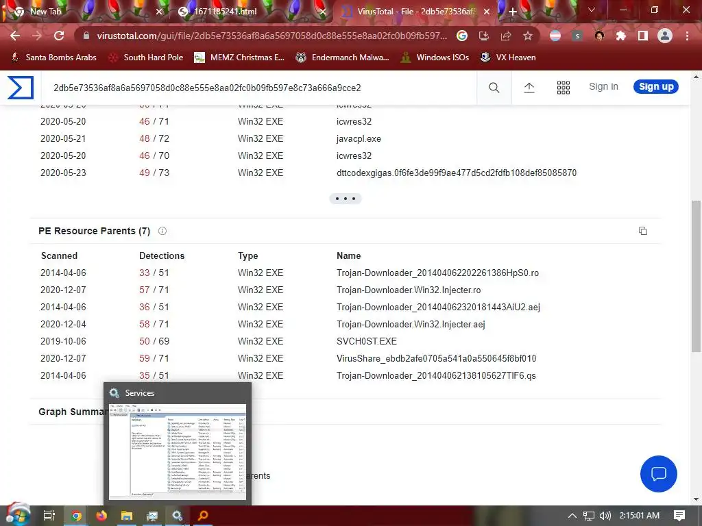Toggle the Chrome side panel icon
Image resolution: width=702 pixels, height=526 pixels.
coord(643,36)
